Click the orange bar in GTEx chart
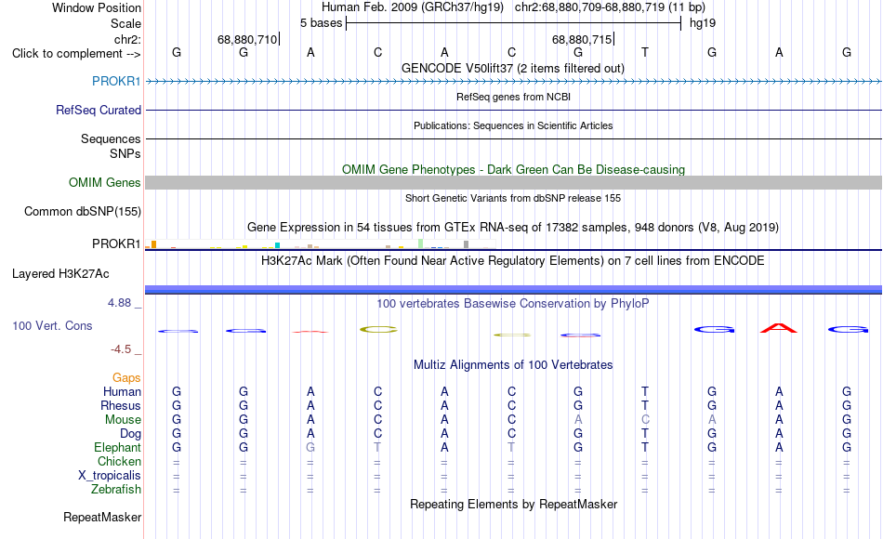The width and height of the screenshot is (883, 539). point(153,244)
